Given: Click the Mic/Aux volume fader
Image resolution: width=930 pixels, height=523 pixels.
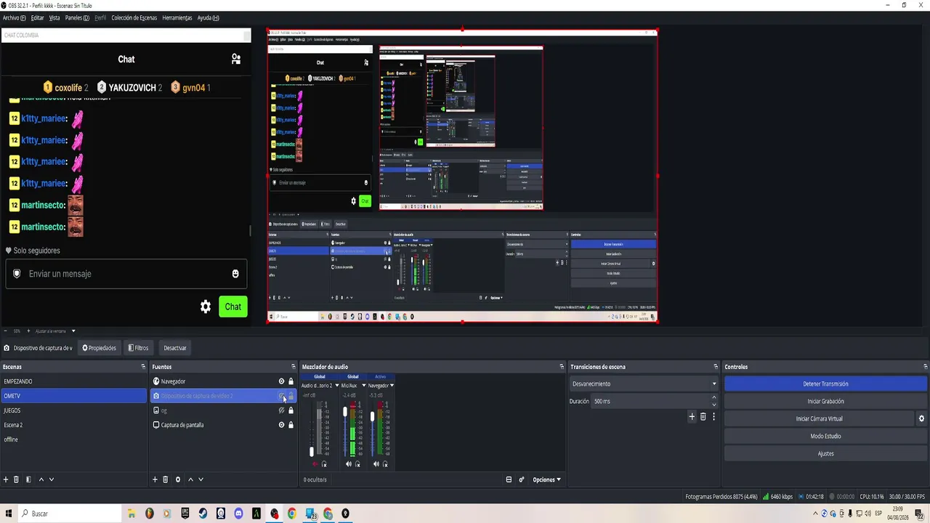Looking at the screenshot, I should (345, 413).
